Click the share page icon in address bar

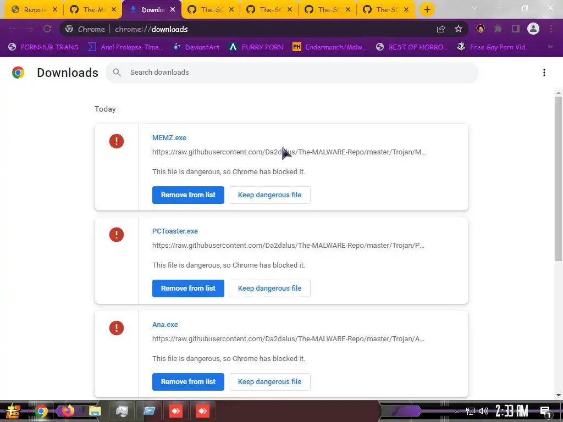pos(441,29)
